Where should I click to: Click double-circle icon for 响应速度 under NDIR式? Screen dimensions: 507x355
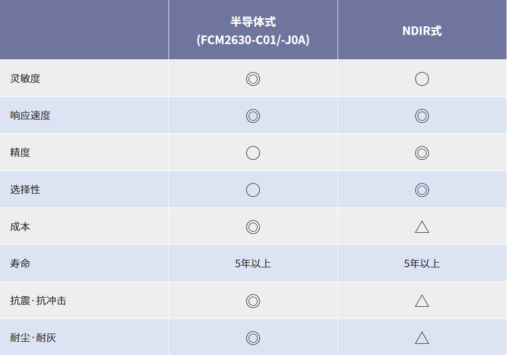[422, 116]
